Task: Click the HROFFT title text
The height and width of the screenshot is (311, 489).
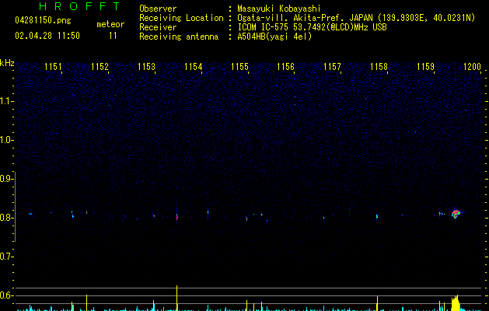Action: (79, 6)
